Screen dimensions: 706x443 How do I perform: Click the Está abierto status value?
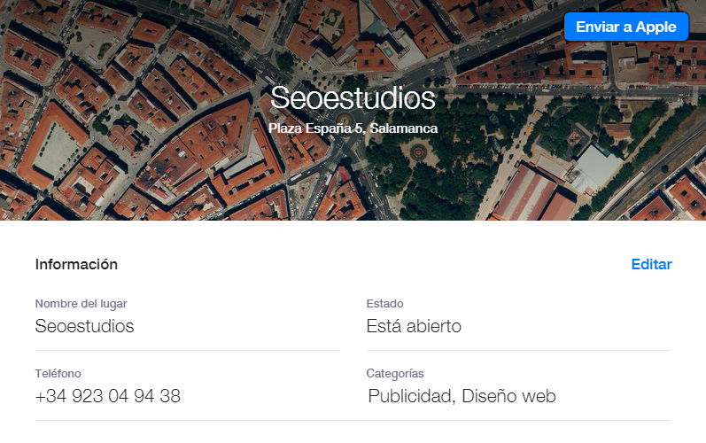[x=414, y=326]
